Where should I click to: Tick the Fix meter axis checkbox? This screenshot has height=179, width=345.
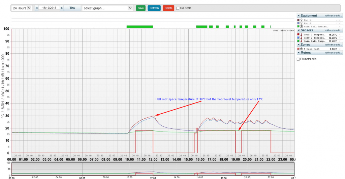pyautogui.click(x=298, y=59)
